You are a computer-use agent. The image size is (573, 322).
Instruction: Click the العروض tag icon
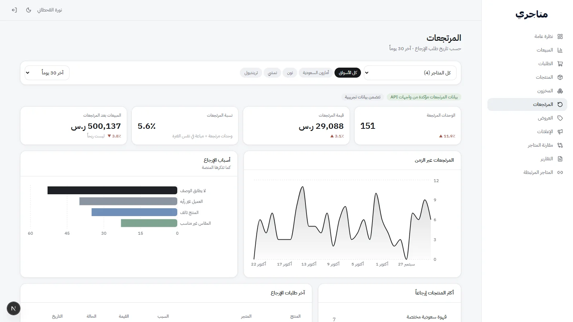pyautogui.click(x=560, y=118)
